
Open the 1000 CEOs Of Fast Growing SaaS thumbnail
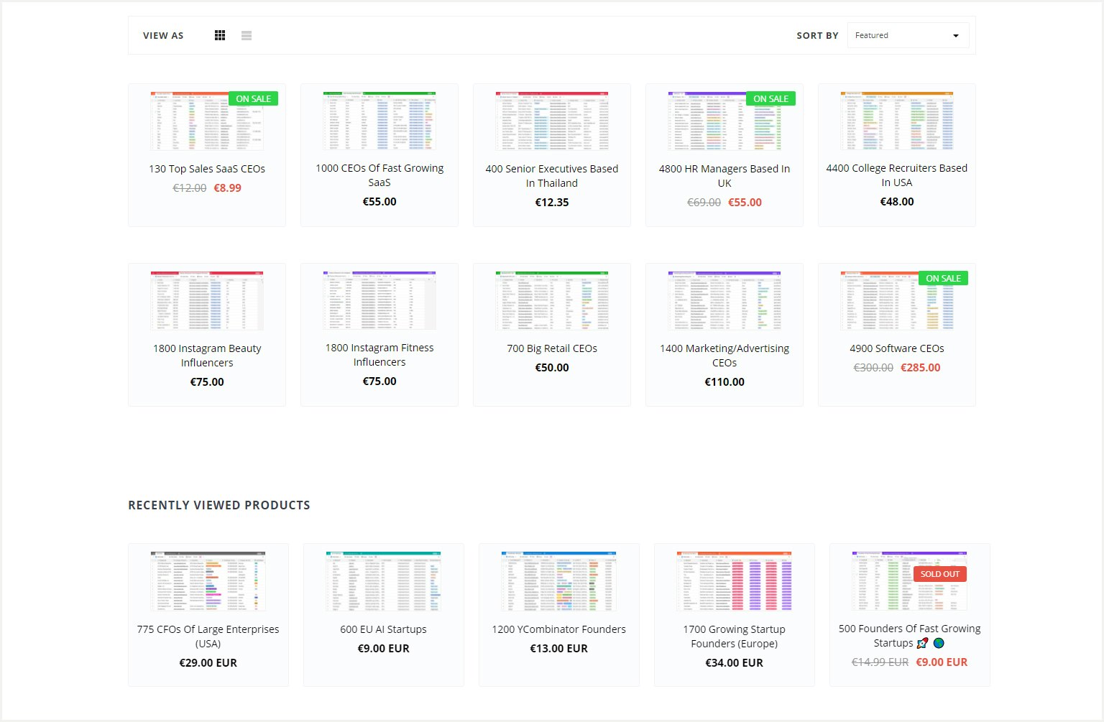[379, 120]
